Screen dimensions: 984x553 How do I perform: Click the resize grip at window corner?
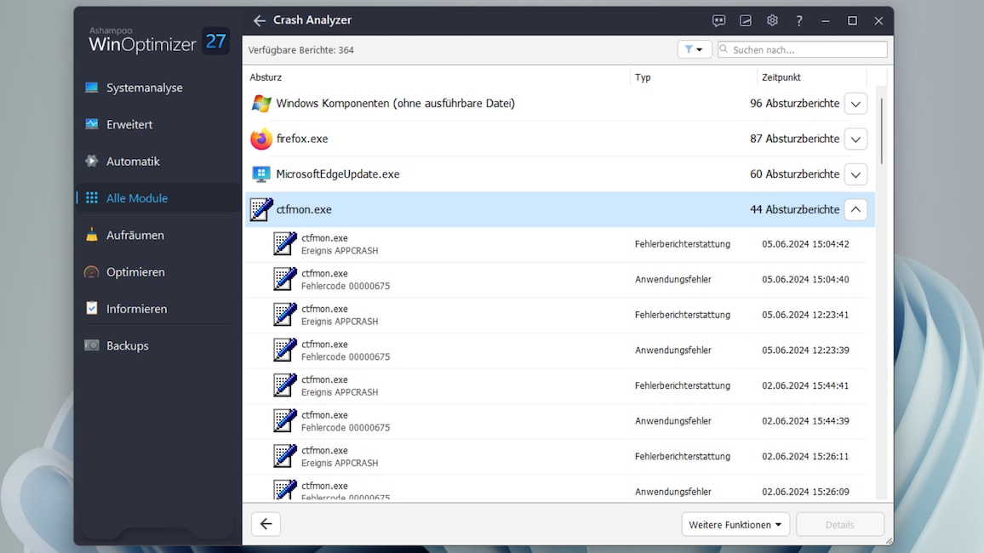pyautogui.click(x=889, y=540)
